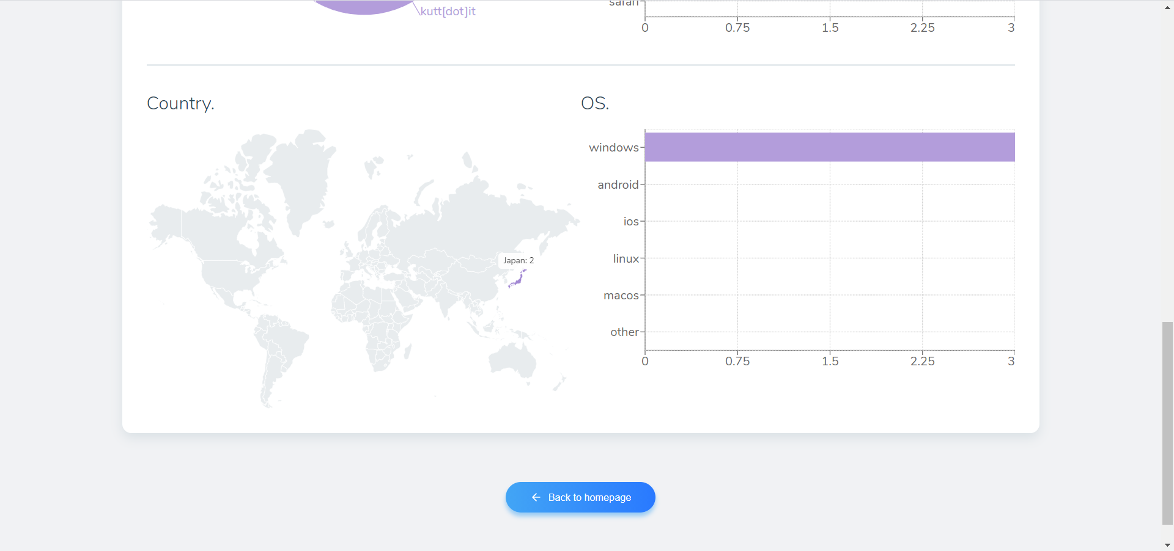The image size is (1174, 551).
Task: Click the 'OS.' heading
Action: click(595, 103)
